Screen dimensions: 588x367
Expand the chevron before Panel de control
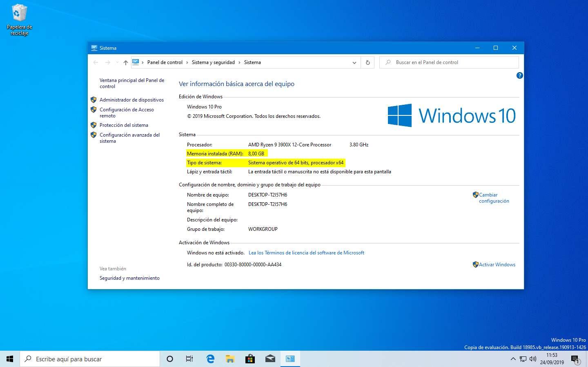coord(143,62)
